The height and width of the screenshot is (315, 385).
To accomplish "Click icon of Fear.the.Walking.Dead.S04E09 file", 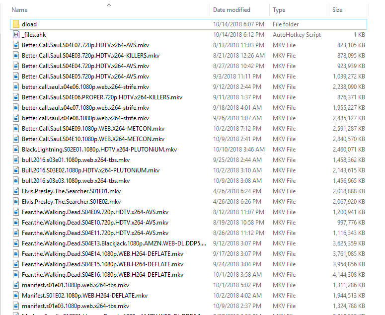I will pyautogui.click(x=16, y=212).
